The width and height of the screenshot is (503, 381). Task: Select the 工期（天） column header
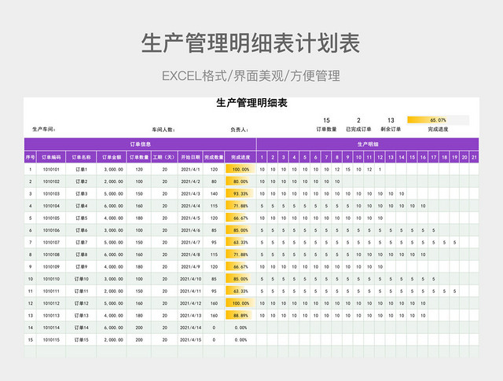(x=164, y=157)
